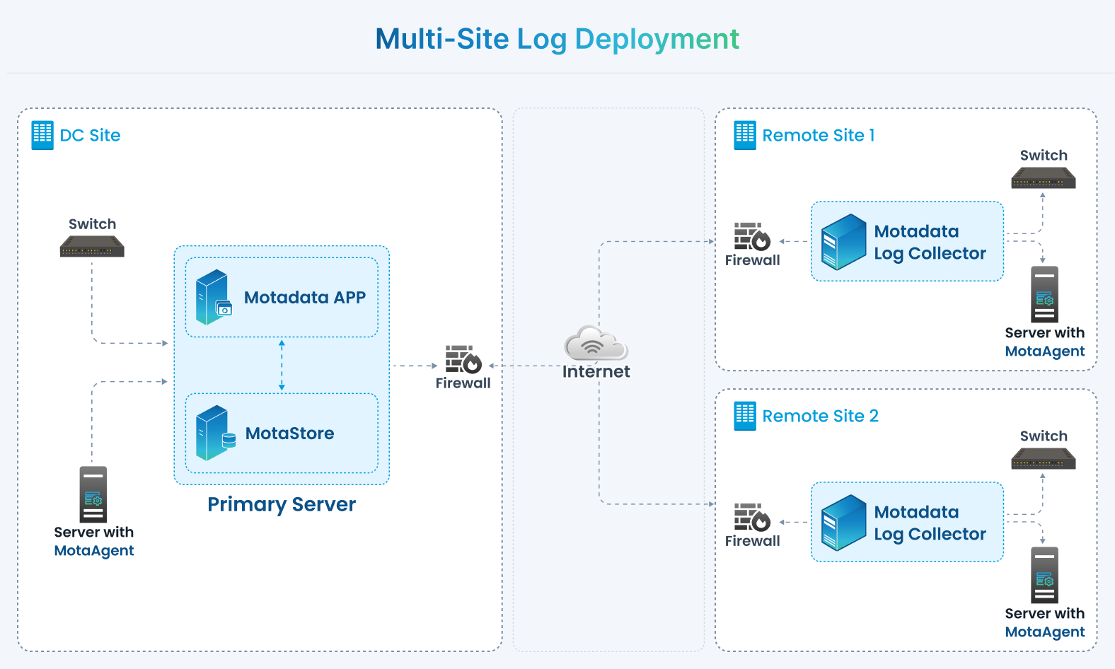
Task: Click the Motadata APP server icon
Action: pos(214,297)
